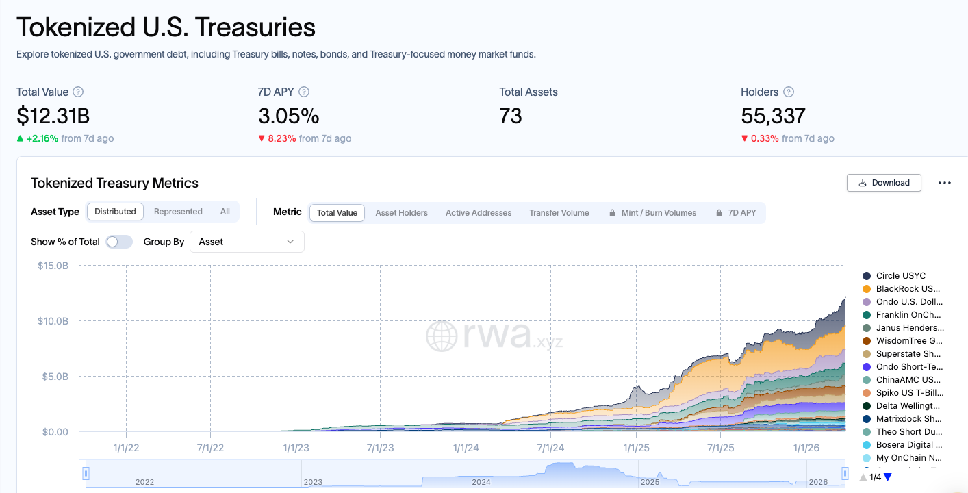Open the three-dot more options menu
Viewport: 968px width, 493px height.
[x=945, y=183]
